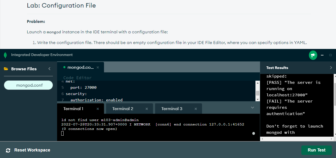
Task: Close the Terminal 2 tab
Action: 147,109
